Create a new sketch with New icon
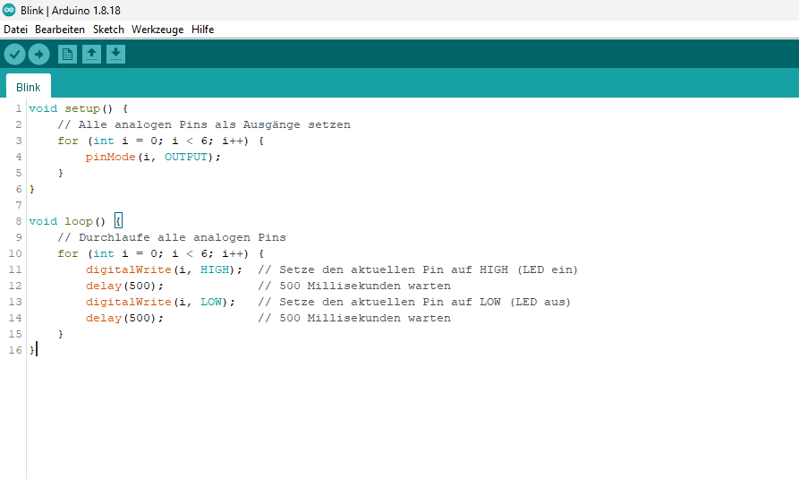 pos(67,54)
